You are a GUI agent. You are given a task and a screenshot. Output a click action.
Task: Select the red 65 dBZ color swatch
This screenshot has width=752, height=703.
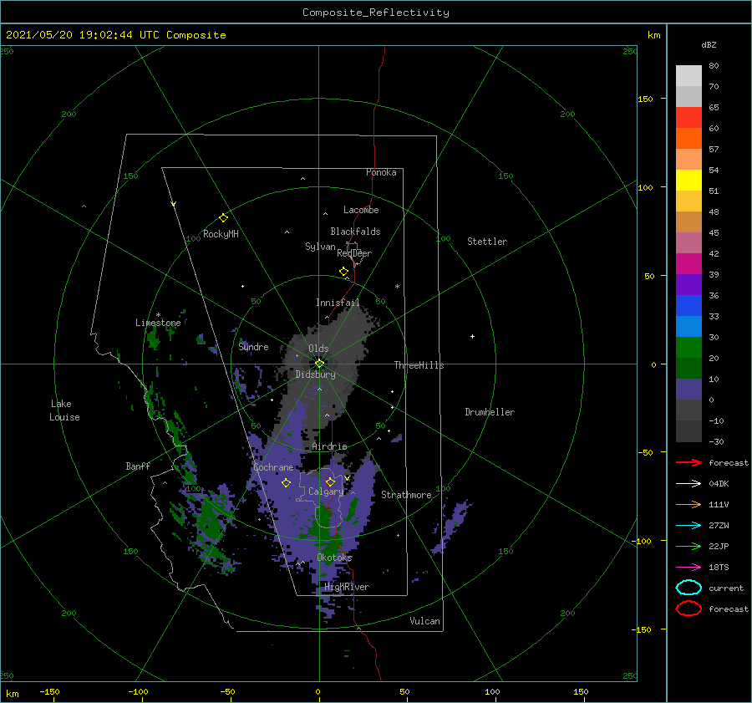tap(688, 118)
